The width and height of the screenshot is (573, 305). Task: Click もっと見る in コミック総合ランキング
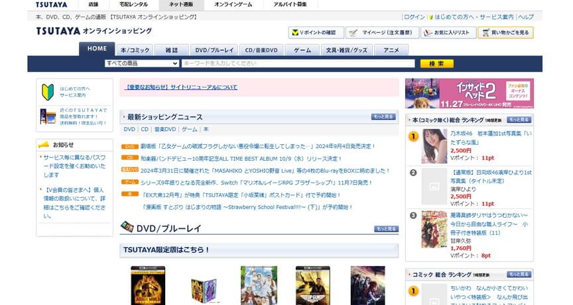point(519,275)
